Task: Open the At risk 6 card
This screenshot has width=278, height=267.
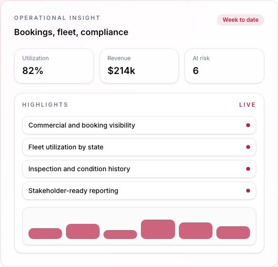Action: 224,66
